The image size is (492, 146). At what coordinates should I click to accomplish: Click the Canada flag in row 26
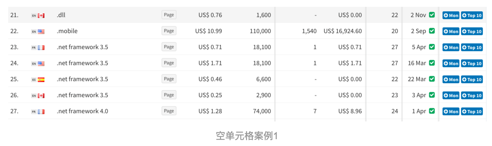[x=41, y=96]
